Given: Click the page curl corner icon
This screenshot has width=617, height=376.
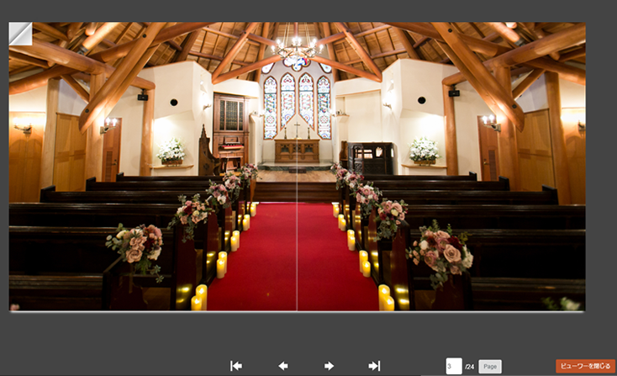Looking at the screenshot, I should [19, 34].
